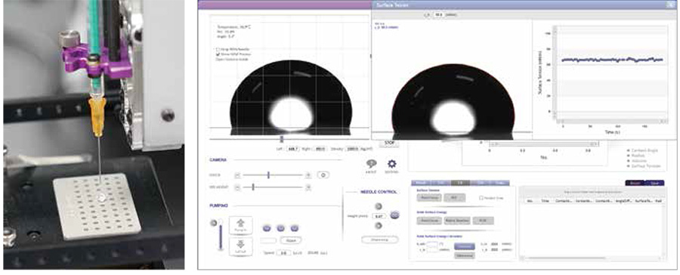Click the first purple pumping preset button

(x=267, y=228)
